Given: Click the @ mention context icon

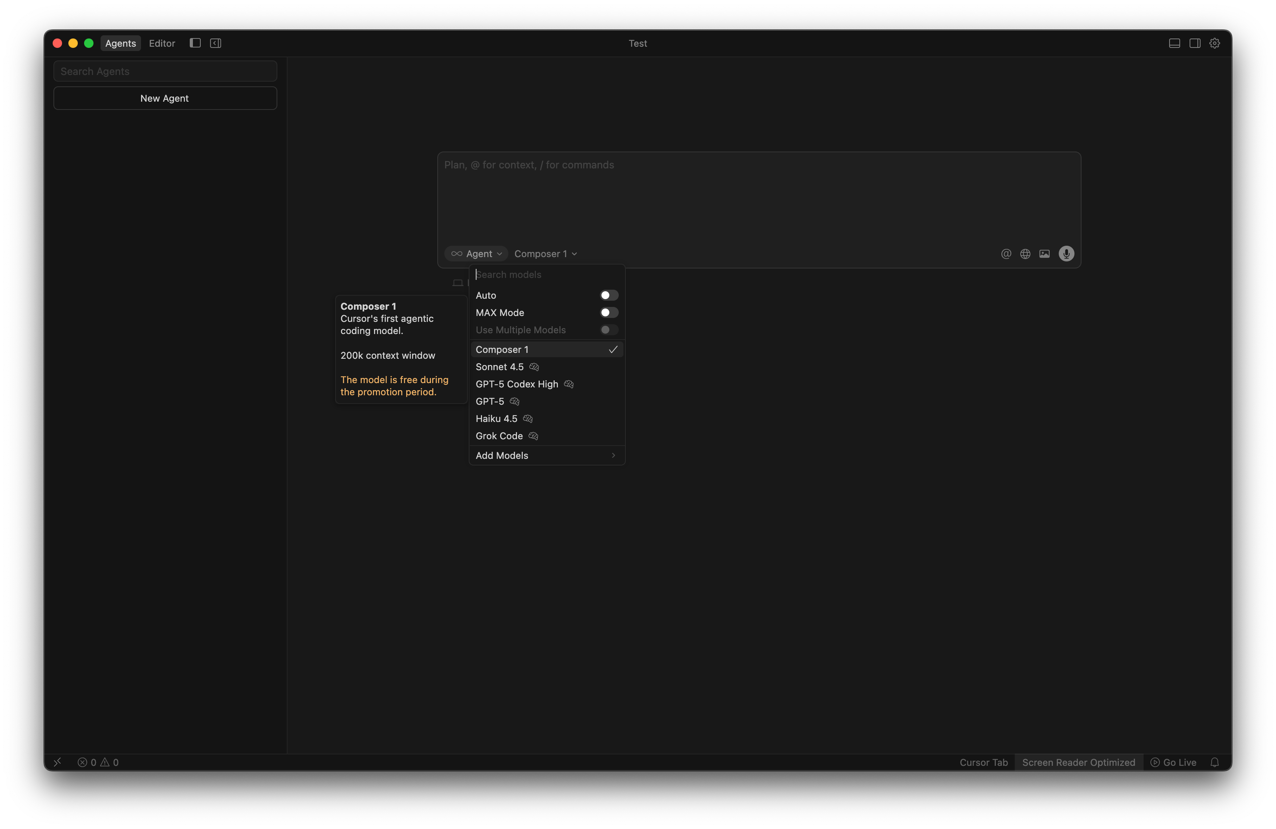Looking at the screenshot, I should click(x=1006, y=254).
